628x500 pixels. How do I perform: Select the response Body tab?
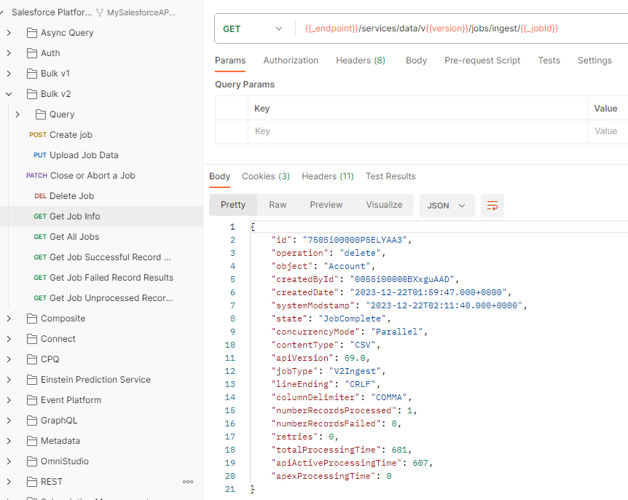click(219, 176)
